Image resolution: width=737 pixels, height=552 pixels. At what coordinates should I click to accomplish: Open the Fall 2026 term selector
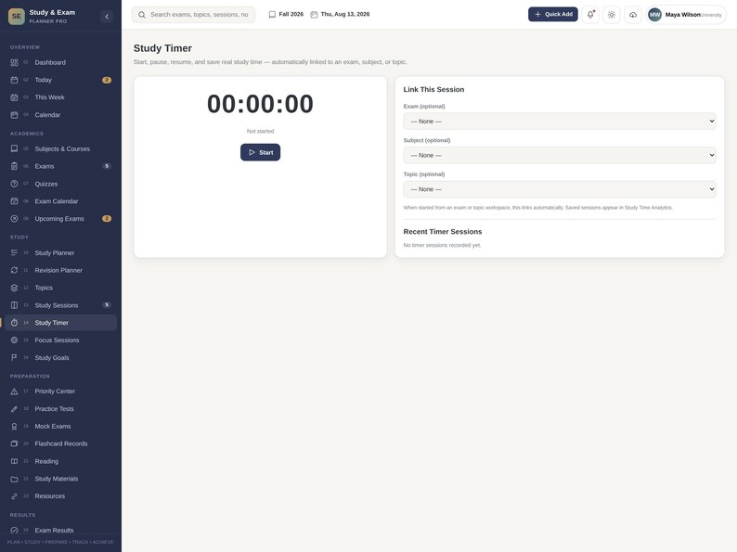(286, 15)
